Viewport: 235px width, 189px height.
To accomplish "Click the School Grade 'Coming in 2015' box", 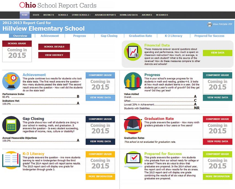I will tap(17, 54).
